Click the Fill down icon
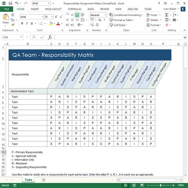 (x=167, y=20)
